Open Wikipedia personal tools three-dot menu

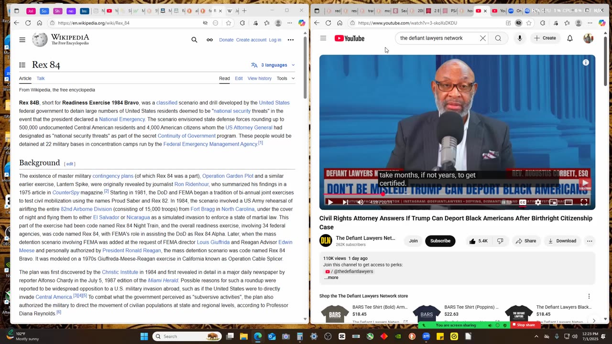pos(291,40)
